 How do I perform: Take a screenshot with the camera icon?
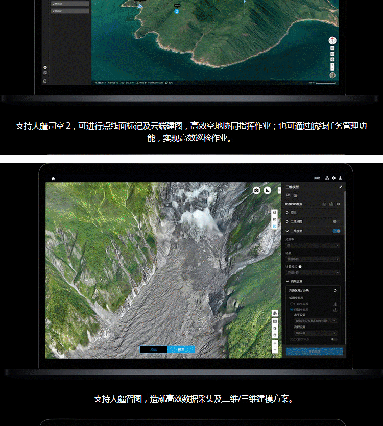pyautogui.click(x=256, y=190)
